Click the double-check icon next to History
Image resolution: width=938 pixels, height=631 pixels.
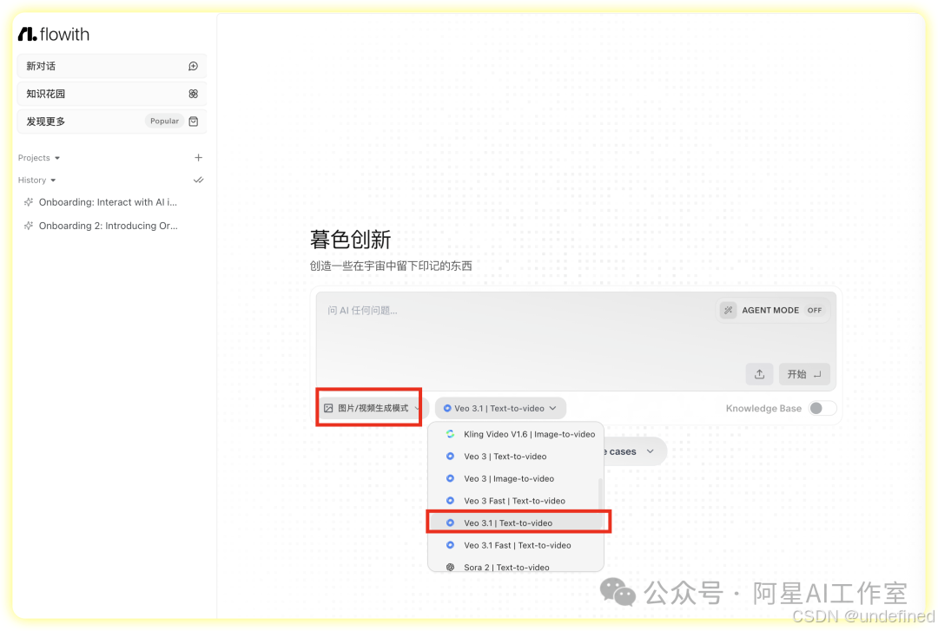199,180
